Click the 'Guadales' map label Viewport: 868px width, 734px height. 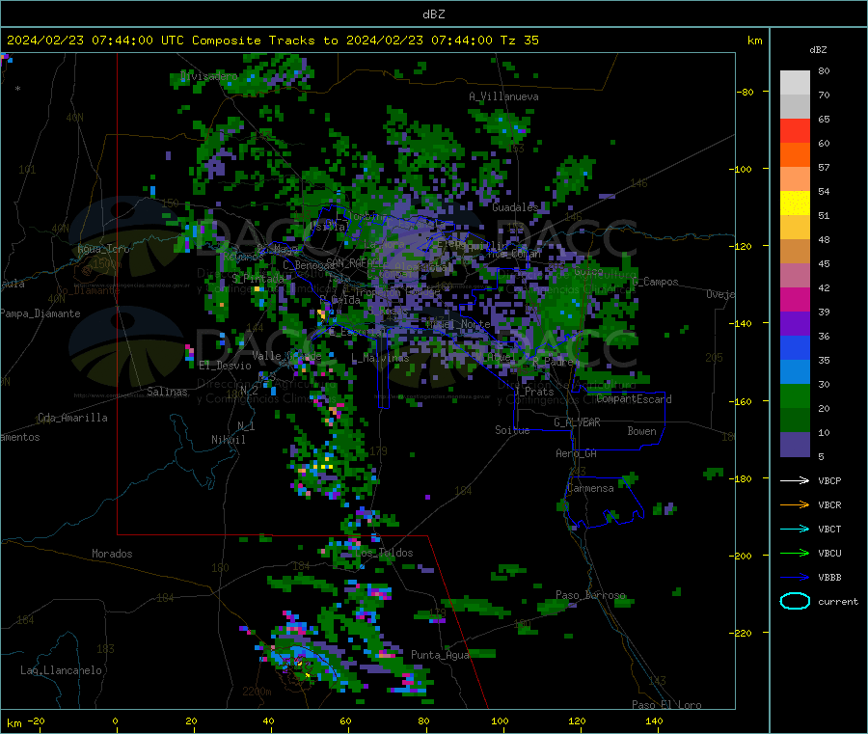pyautogui.click(x=515, y=207)
